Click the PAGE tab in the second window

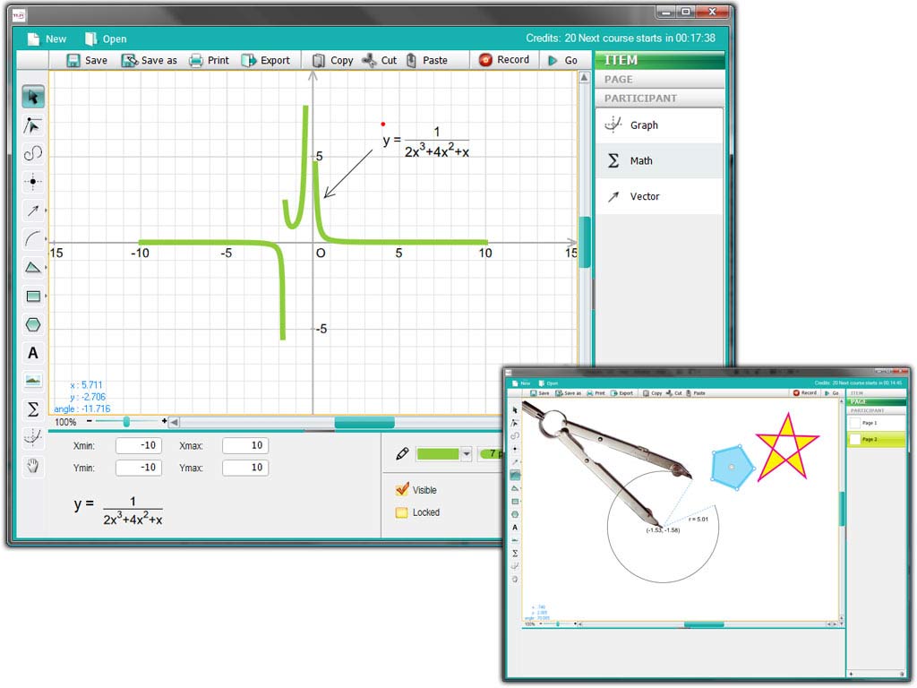pos(876,402)
